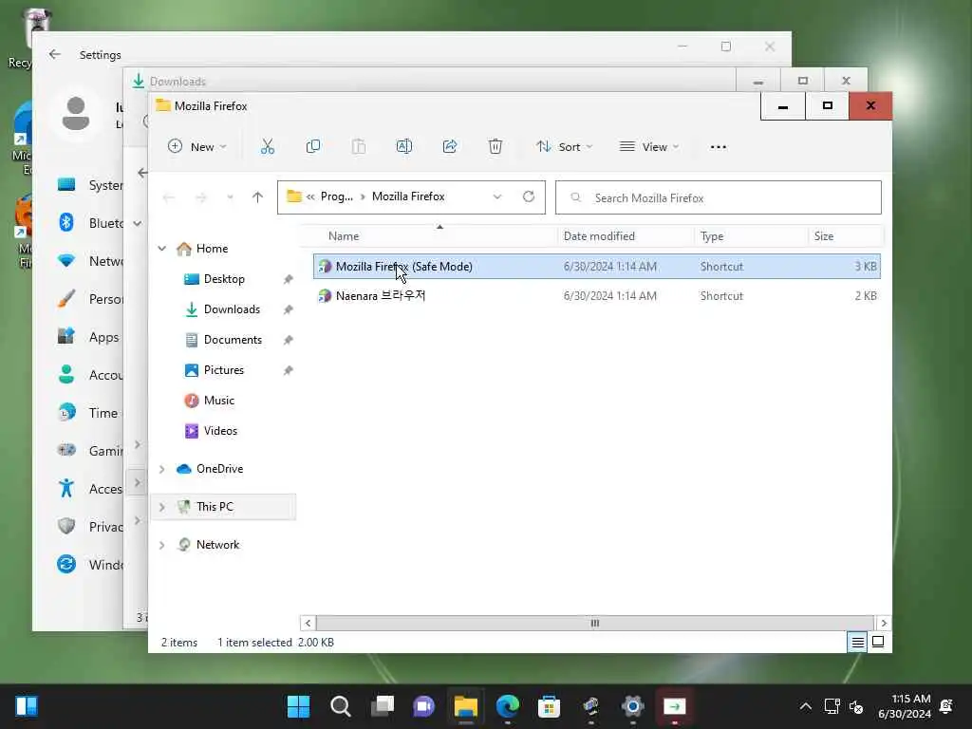The image size is (972, 729).
Task: Open Accessibility category in Settings window
Action: pyautogui.click(x=88, y=489)
